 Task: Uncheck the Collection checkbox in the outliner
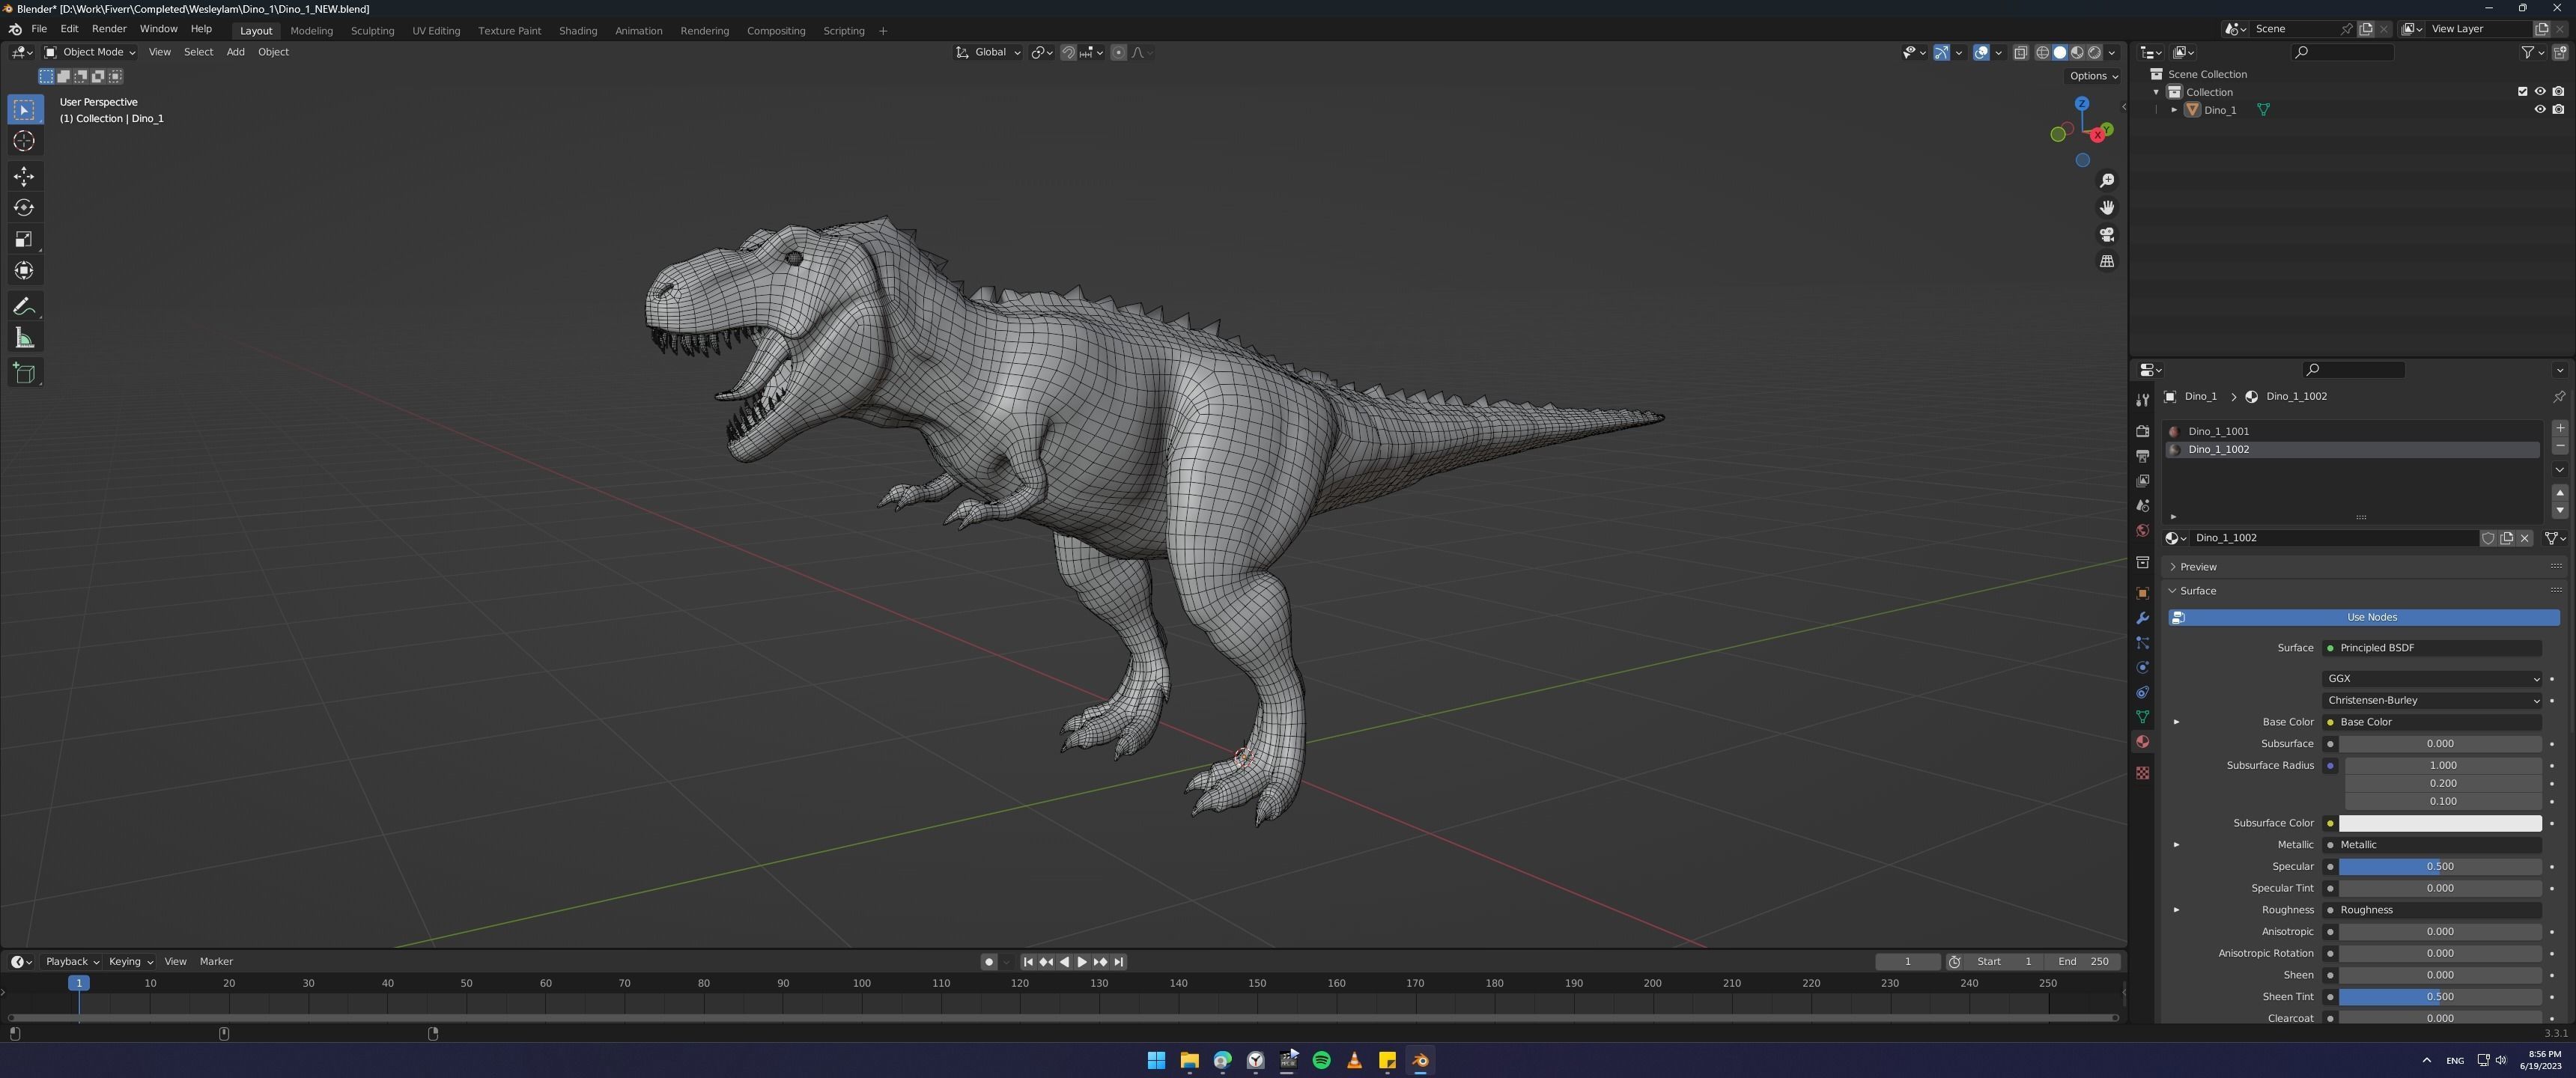tap(2522, 91)
